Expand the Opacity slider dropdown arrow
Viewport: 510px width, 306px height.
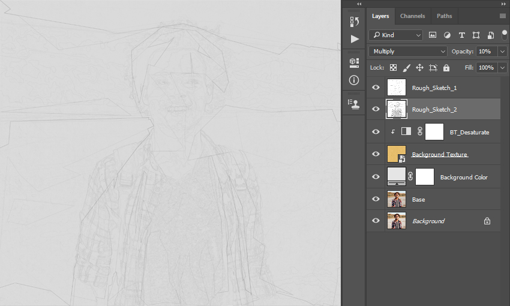pyautogui.click(x=503, y=52)
